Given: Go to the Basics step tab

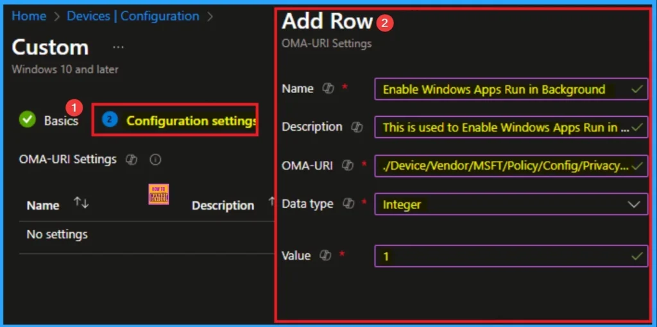Looking at the screenshot, I should (60, 121).
